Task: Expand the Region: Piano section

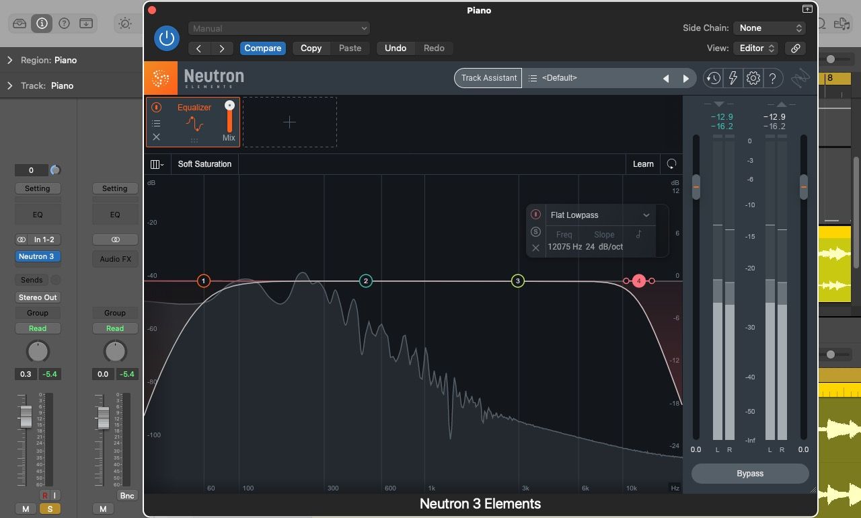Action: (x=9, y=60)
